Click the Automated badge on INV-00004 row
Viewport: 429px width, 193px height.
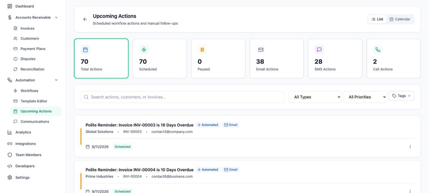(208, 169)
